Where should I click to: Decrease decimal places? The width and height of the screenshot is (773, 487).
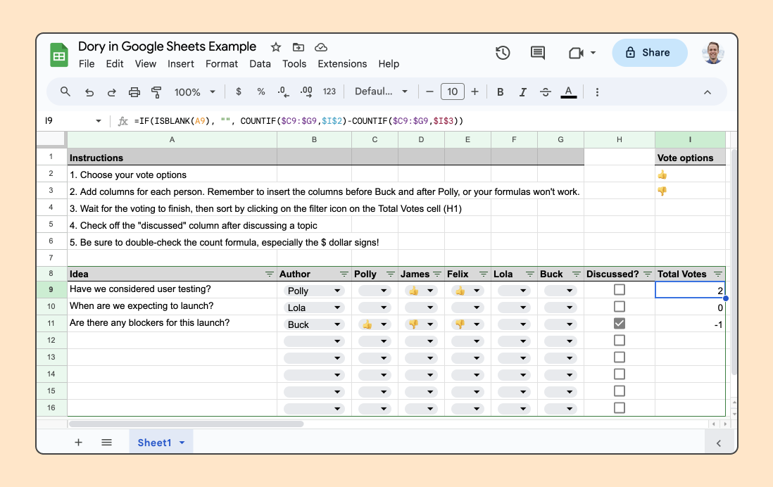point(283,91)
